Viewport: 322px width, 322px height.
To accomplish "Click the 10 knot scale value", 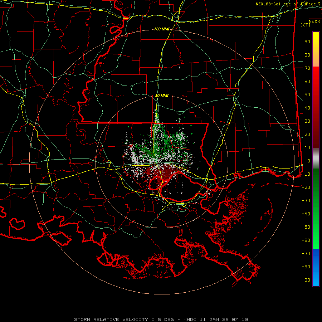I will pyautogui.click(x=307, y=148).
